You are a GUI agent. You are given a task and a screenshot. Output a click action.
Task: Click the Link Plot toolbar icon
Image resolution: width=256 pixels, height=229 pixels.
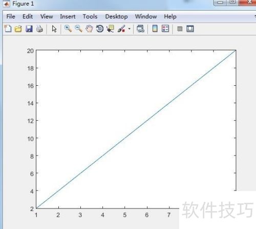(x=140, y=29)
